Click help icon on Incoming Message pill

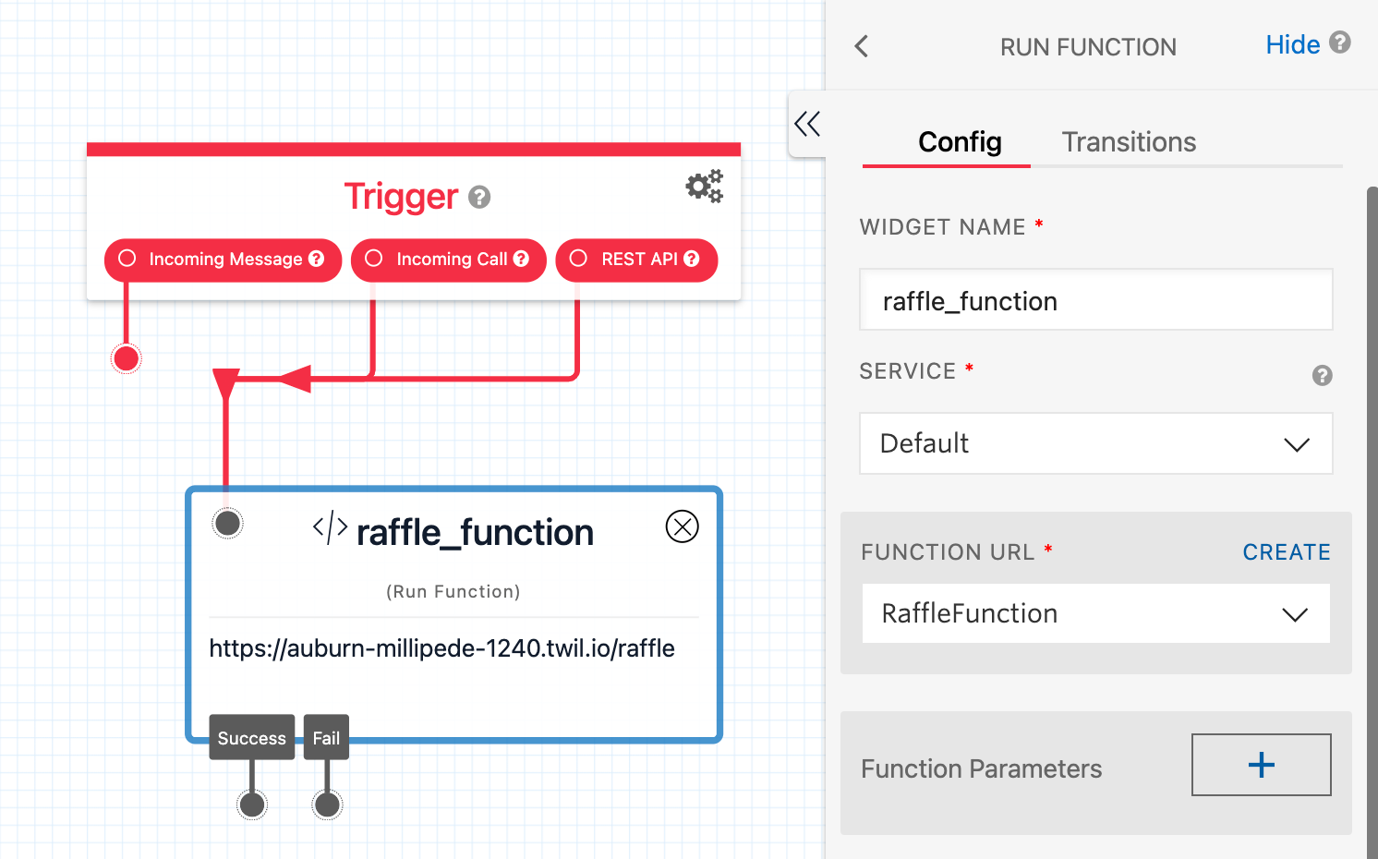(317, 259)
